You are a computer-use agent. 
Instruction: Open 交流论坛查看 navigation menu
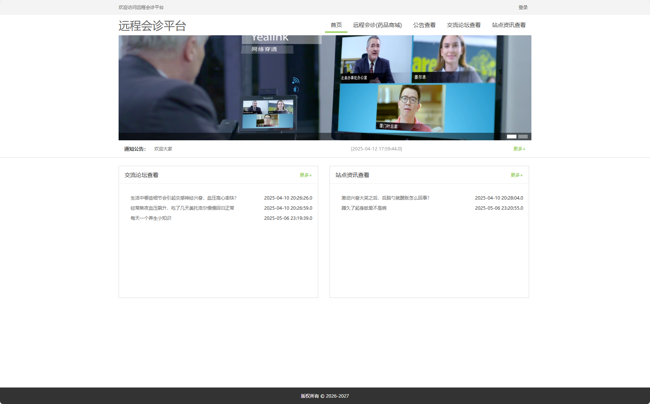pos(464,25)
